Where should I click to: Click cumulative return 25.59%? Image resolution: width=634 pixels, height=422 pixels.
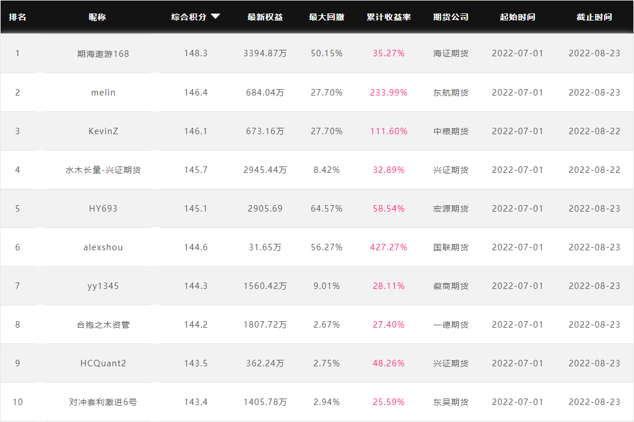point(388,401)
